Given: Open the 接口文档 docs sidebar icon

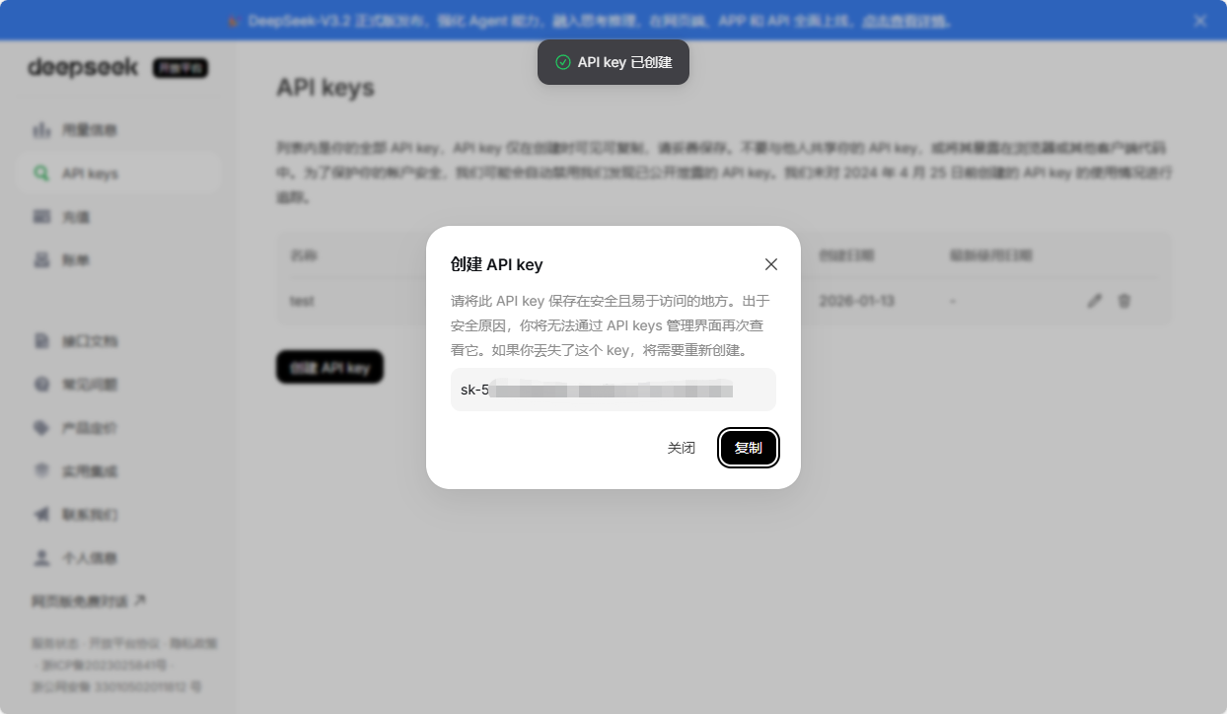Looking at the screenshot, I should (41, 340).
